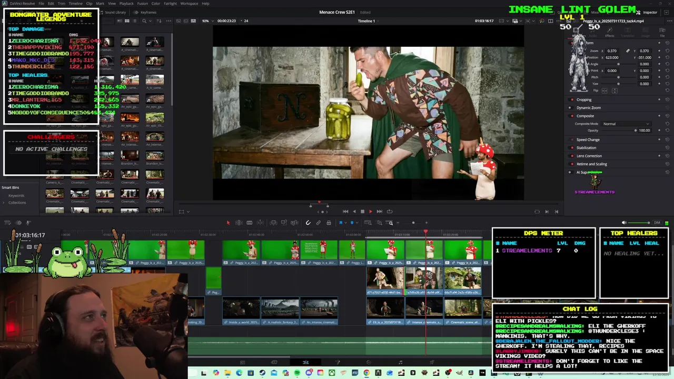Open the Flag color dropdown arrow
The width and height of the screenshot is (674, 379).
coord(345,223)
